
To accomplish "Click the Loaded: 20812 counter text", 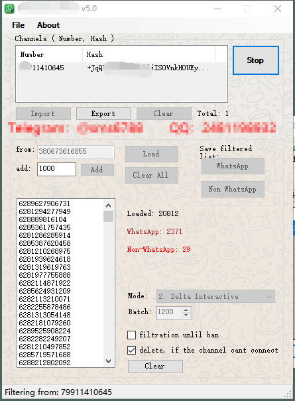I will tap(152, 213).
